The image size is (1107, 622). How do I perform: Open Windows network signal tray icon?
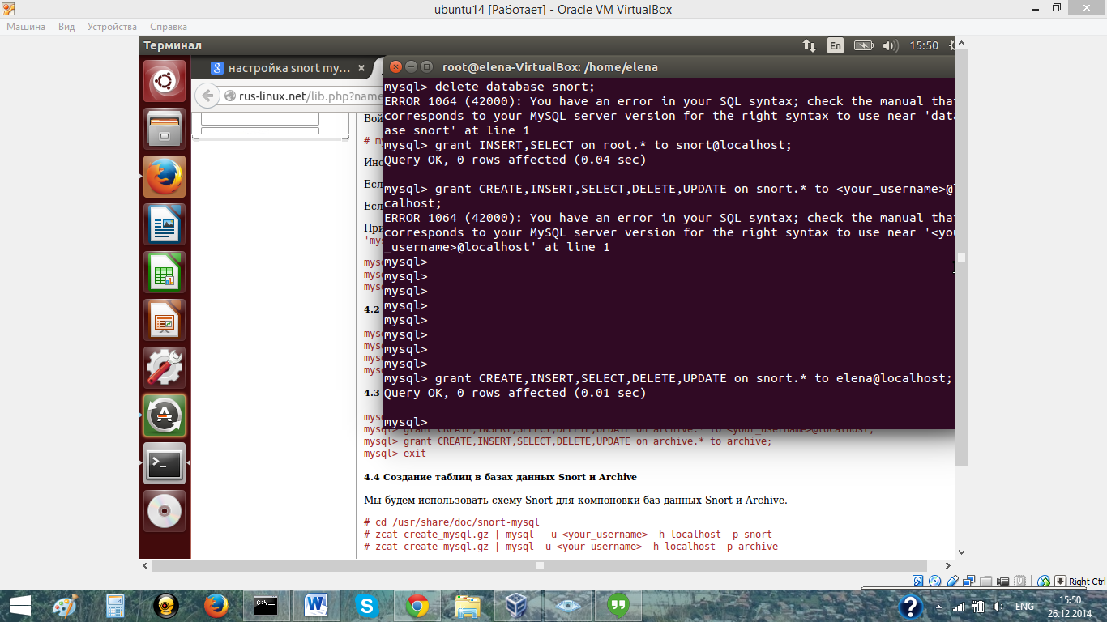pyautogui.click(x=960, y=607)
